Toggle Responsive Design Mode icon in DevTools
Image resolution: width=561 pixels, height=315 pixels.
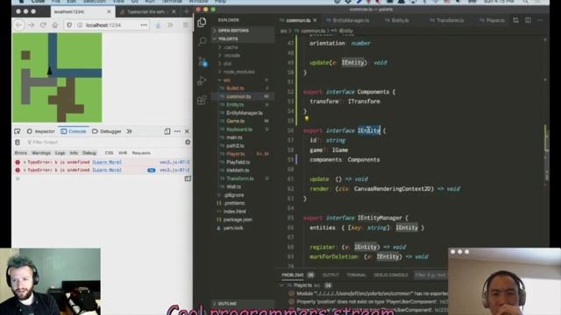point(167,131)
